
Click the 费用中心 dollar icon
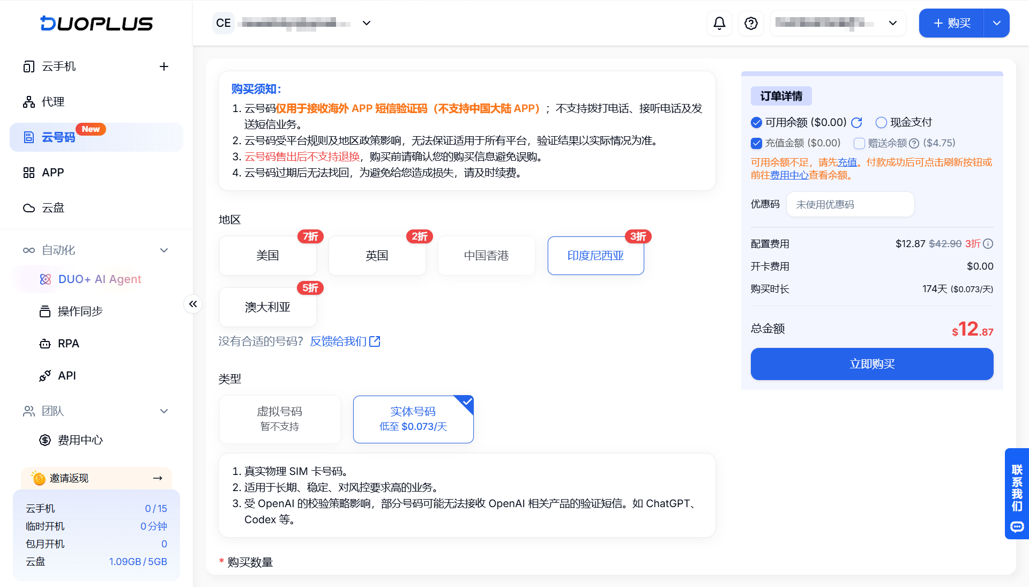(45, 440)
